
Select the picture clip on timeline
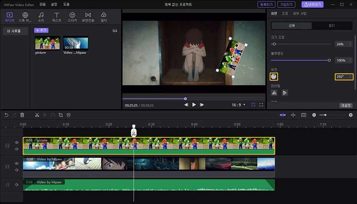point(149,146)
